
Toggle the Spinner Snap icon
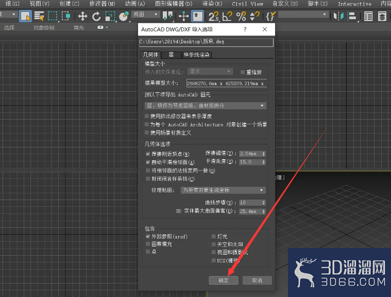(254, 16)
